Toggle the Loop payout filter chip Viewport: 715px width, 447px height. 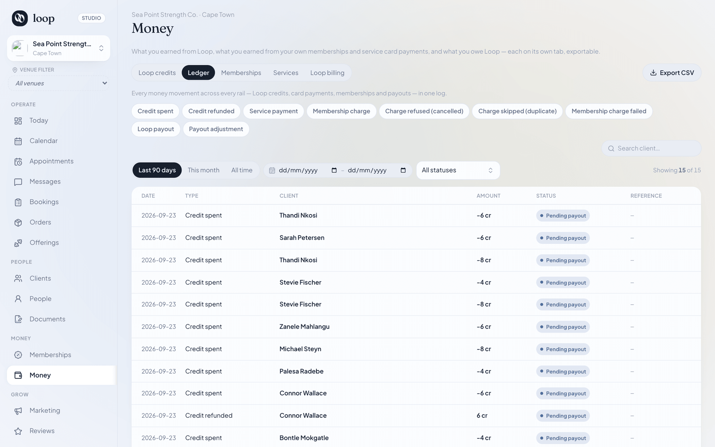[156, 129]
